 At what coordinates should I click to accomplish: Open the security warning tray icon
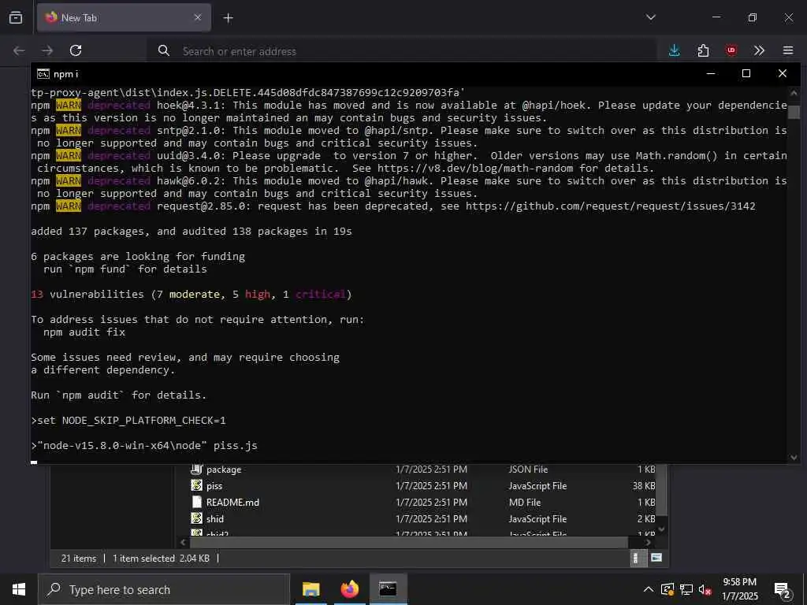[668, 589]
